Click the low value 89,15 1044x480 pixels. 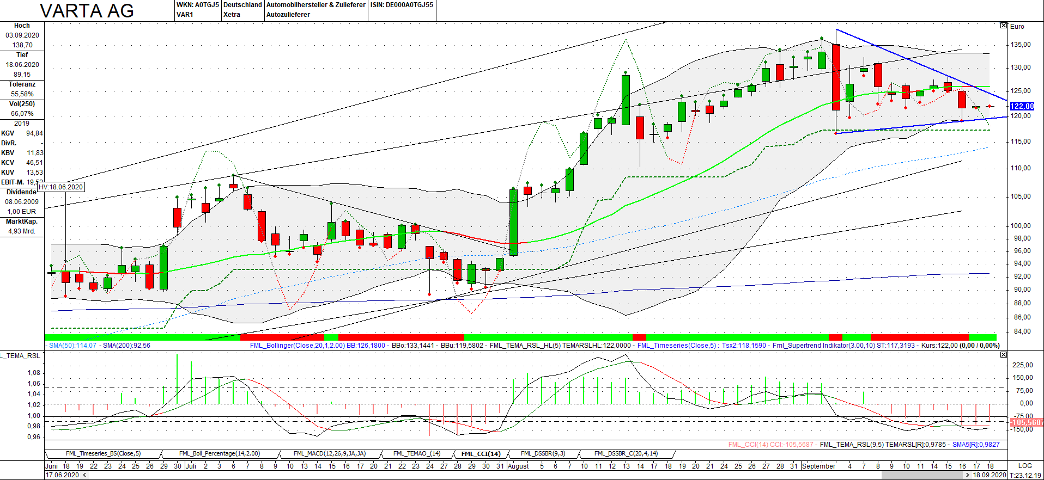tap(22, 75)
